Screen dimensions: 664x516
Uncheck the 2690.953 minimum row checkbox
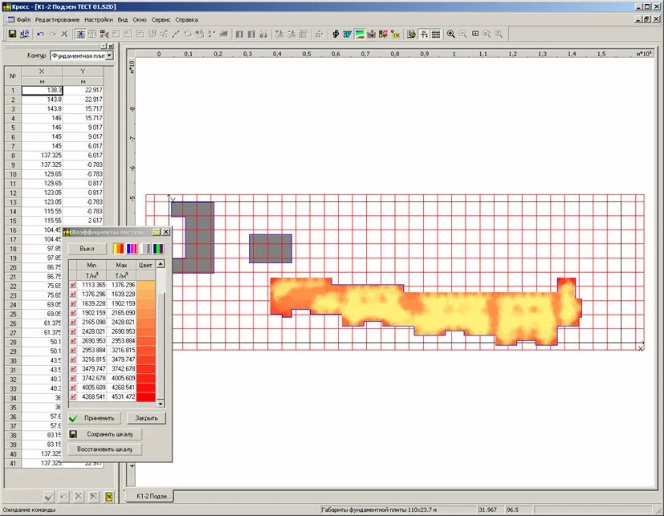coord(73,341)
